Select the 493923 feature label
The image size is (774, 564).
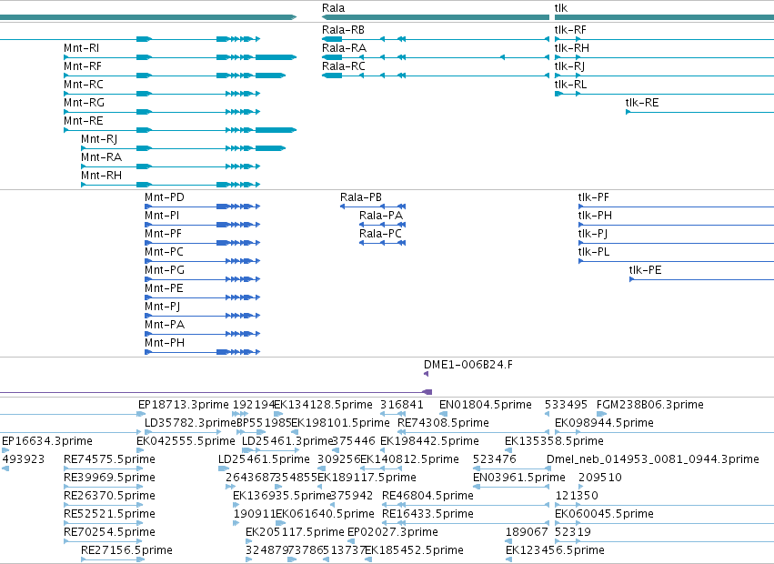tap(24, 459)
